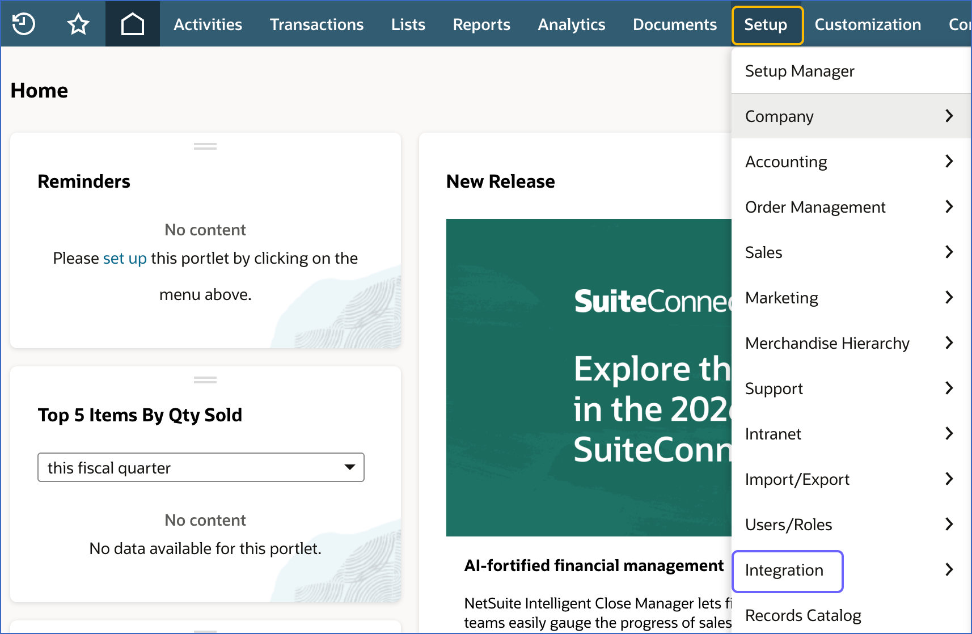Open the Documents menu

coord(675,24)
